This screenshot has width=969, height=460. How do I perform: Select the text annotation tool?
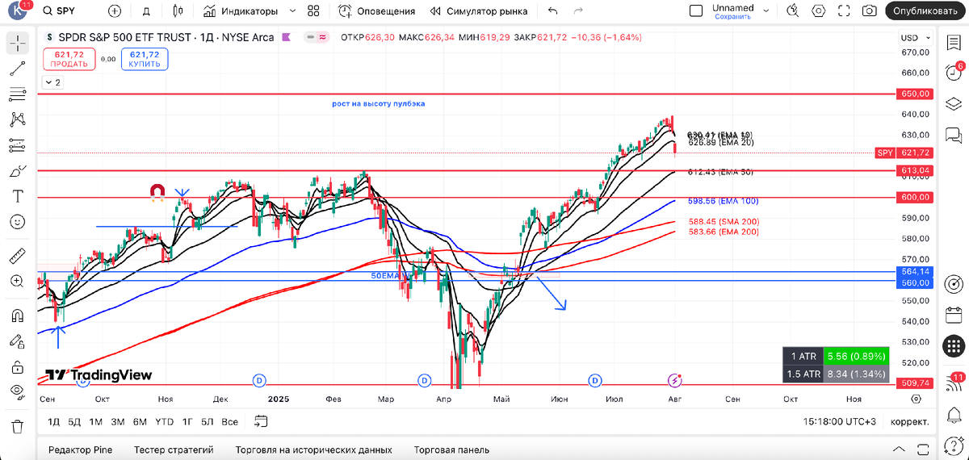(x=18, y=196)
